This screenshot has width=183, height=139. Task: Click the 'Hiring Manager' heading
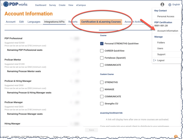(12, 124)
